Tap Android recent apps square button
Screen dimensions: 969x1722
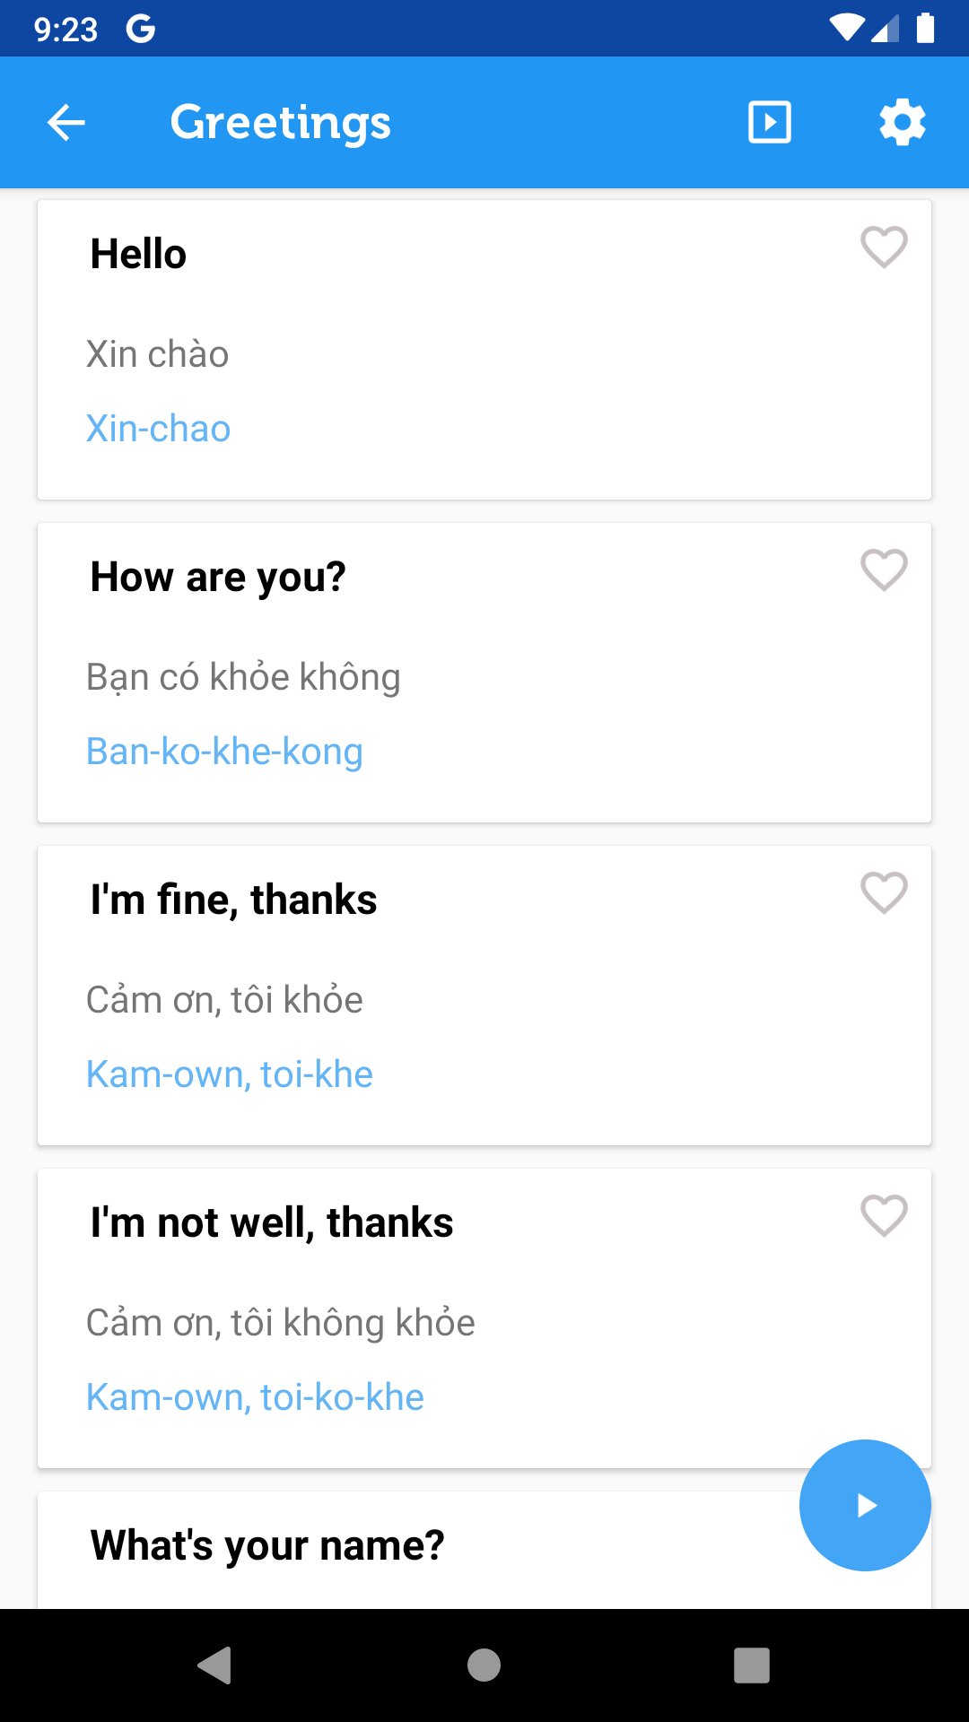click(x=752, y=1665)
